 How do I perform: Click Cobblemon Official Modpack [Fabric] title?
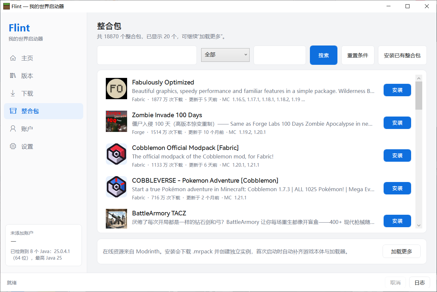[185, 148]
